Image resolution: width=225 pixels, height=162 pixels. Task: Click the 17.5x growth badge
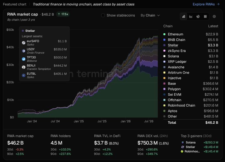click(x=63, y=14)
